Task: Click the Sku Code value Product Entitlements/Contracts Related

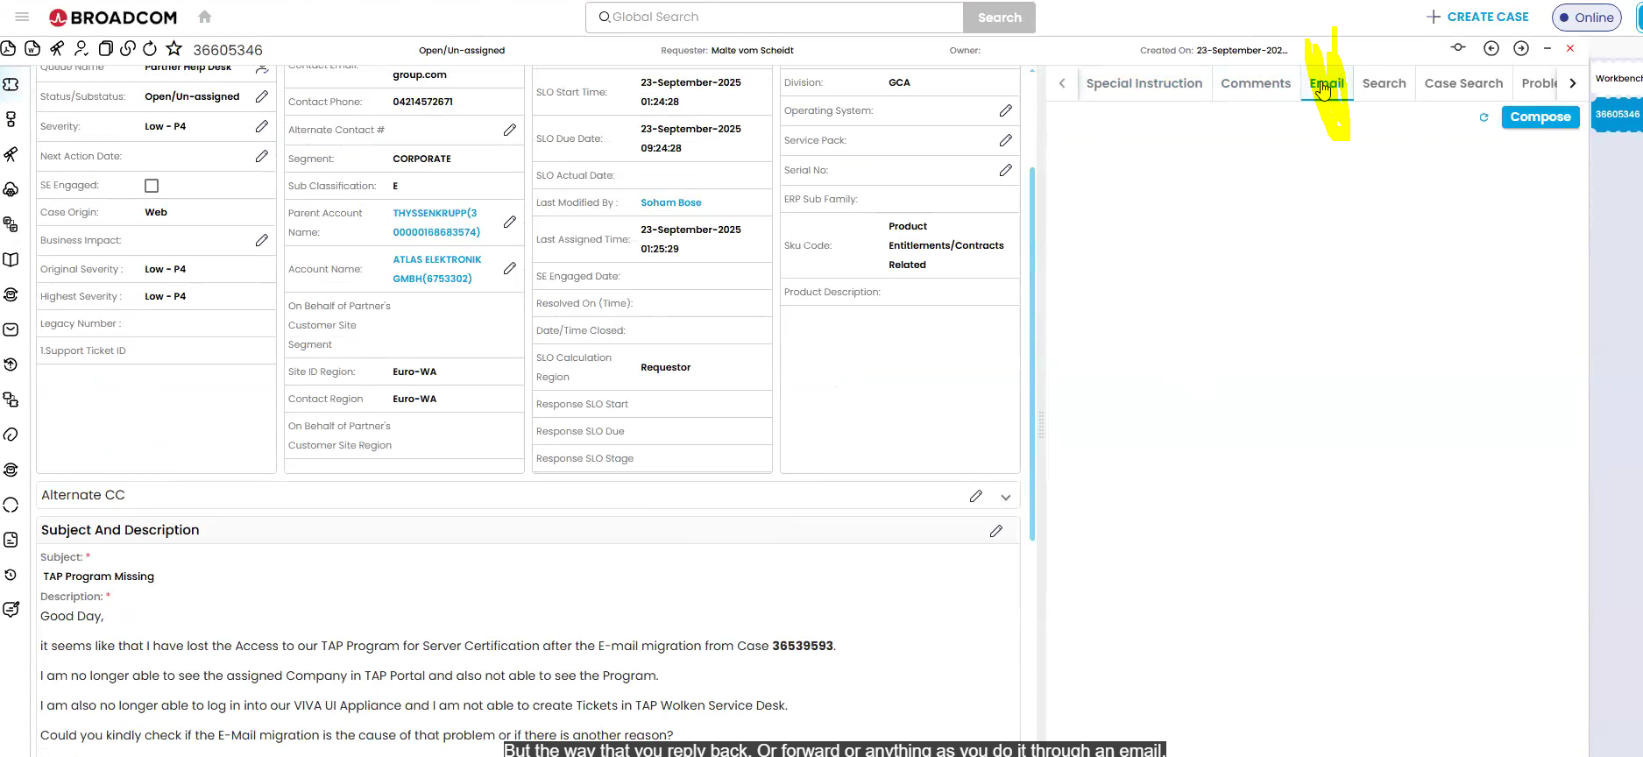Action: pyautogui.click(x=946, y=245)
